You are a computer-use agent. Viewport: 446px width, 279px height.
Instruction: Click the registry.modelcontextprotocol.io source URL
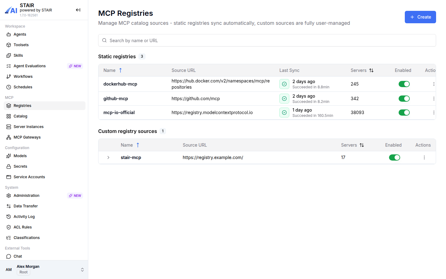point(212,113)
